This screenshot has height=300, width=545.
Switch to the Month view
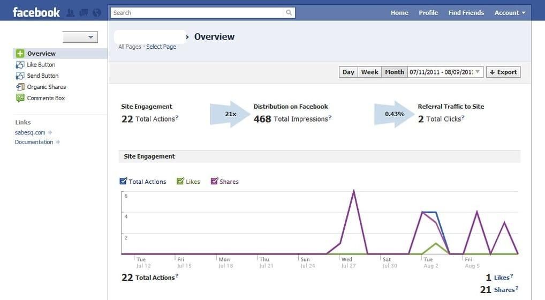coord(395,72)
